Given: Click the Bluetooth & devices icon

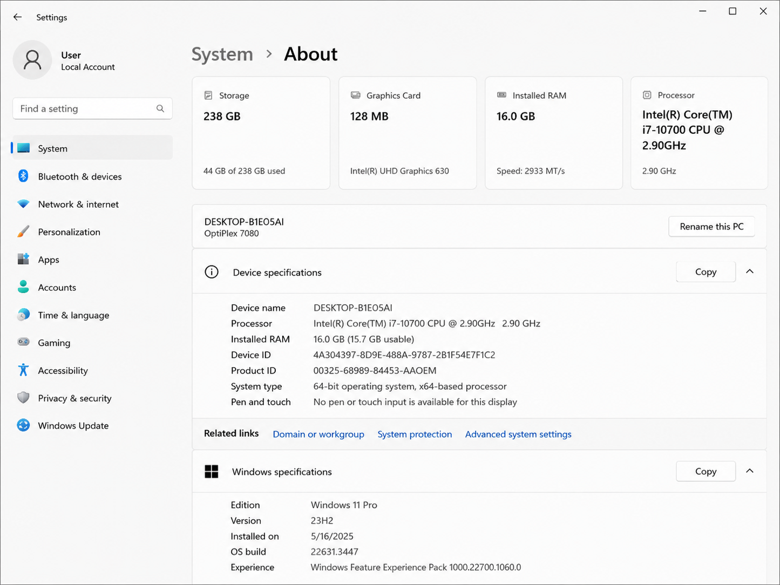Looking at the screenshot, I should [x=23, y=176].
